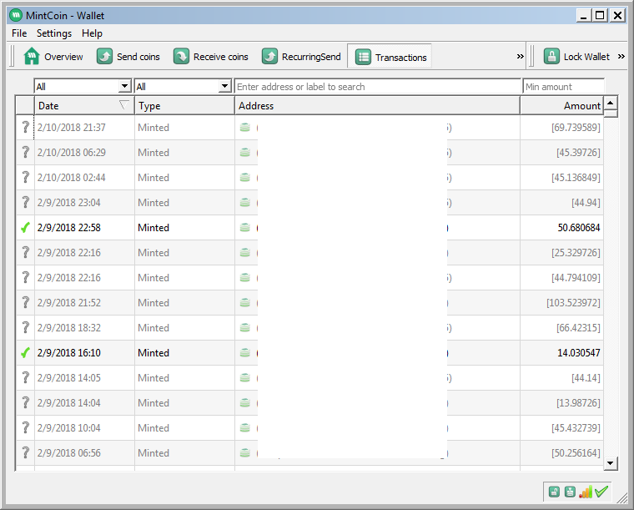The width and height of the screenshot is (634, 510).
Task: Open the date range filter dropdown
Action: pos(83,86)
